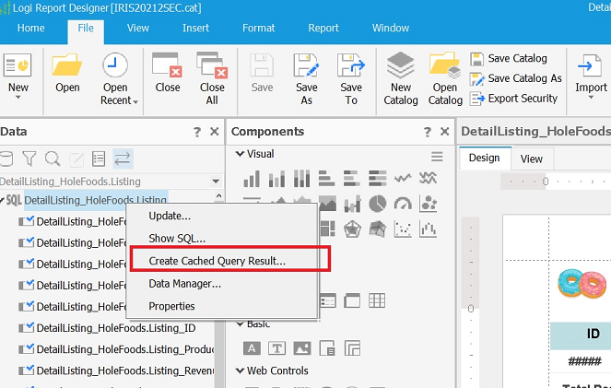Open the data source combo box dropdown

tap(216, 182)
